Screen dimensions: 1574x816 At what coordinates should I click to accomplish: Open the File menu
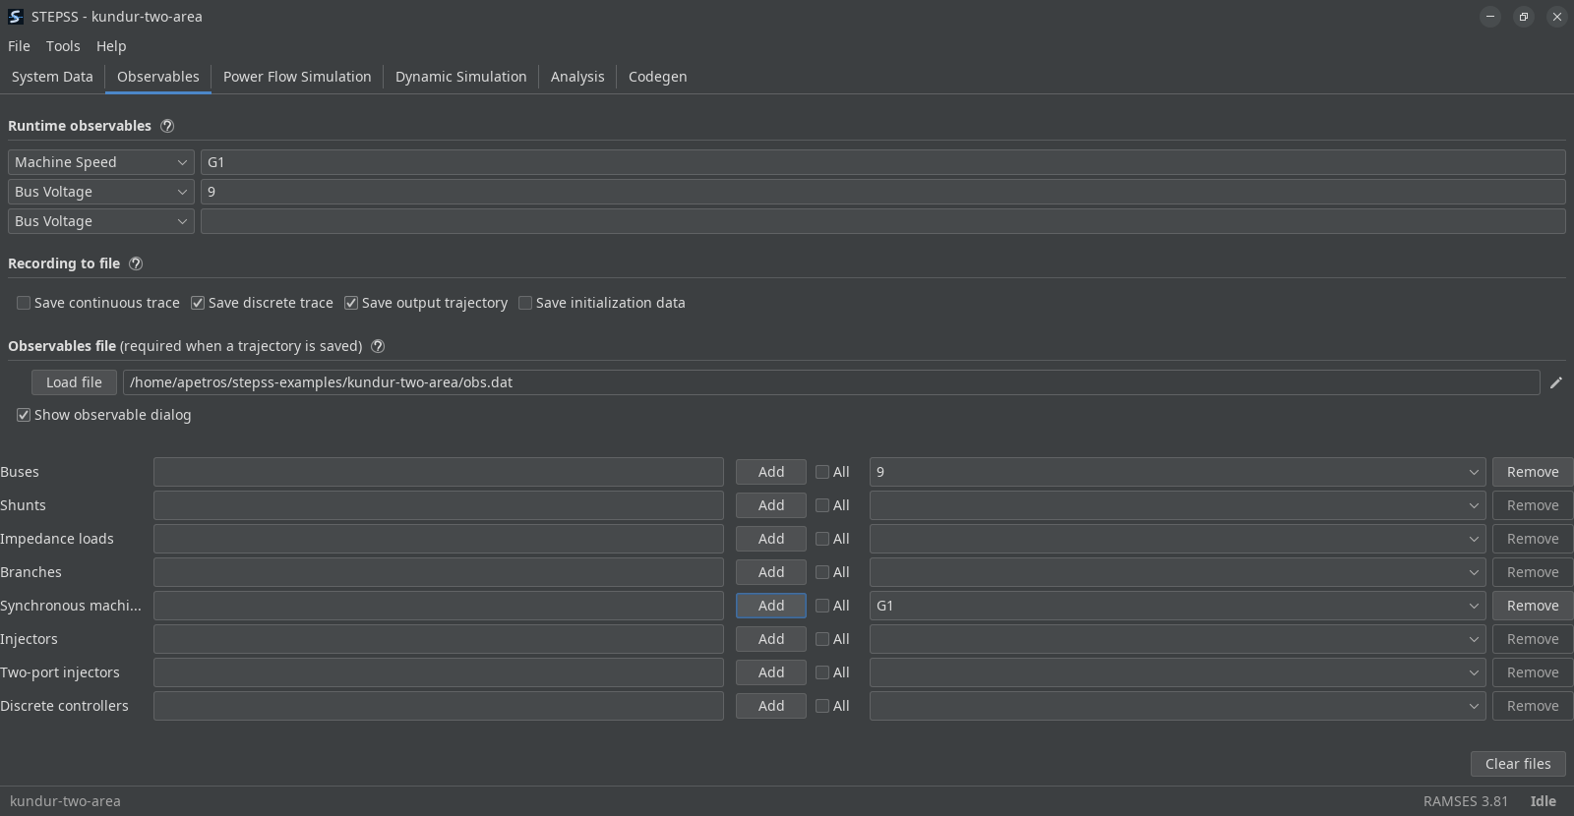(x=19, y=46)
